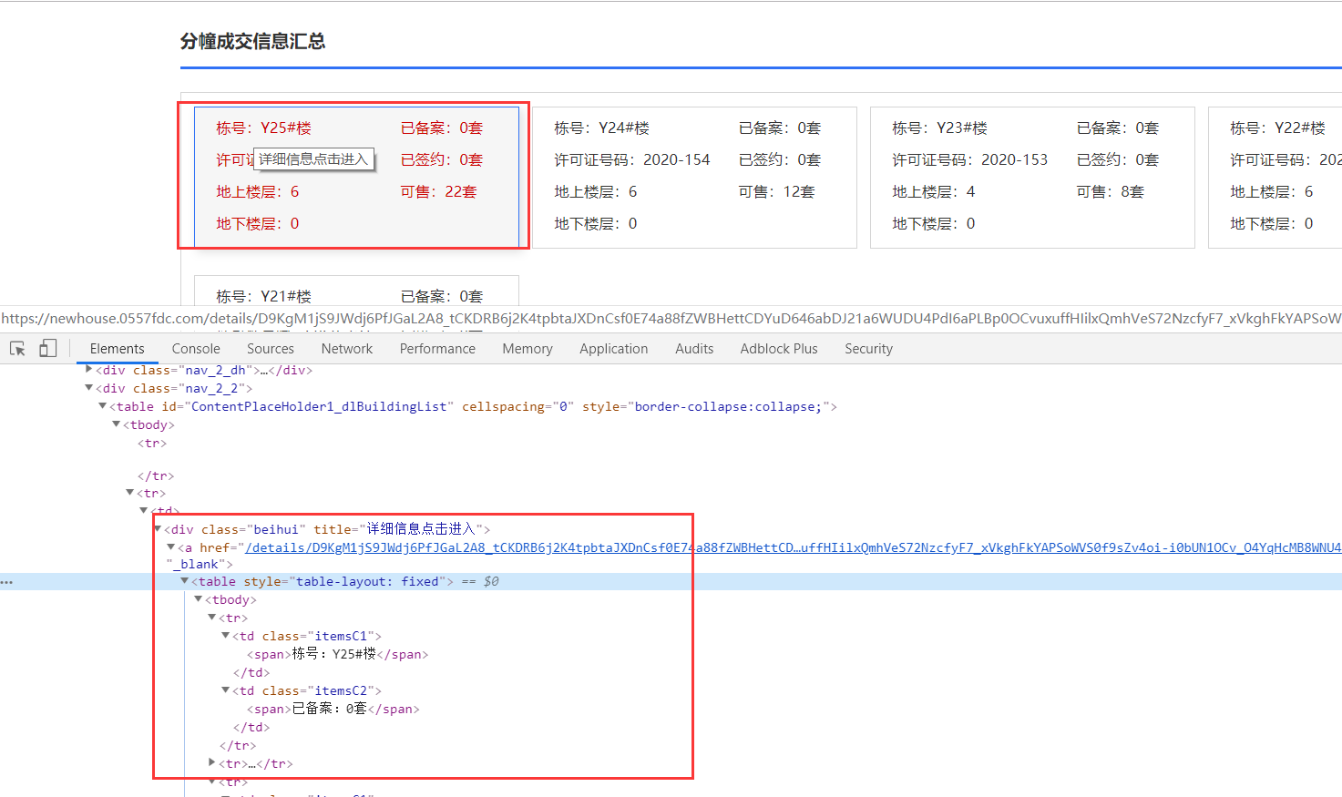1342x797 pixels.
Task: Collapse the ContentPlaceHolder1_dlBuildingList table node
Action: click(103, 406)
